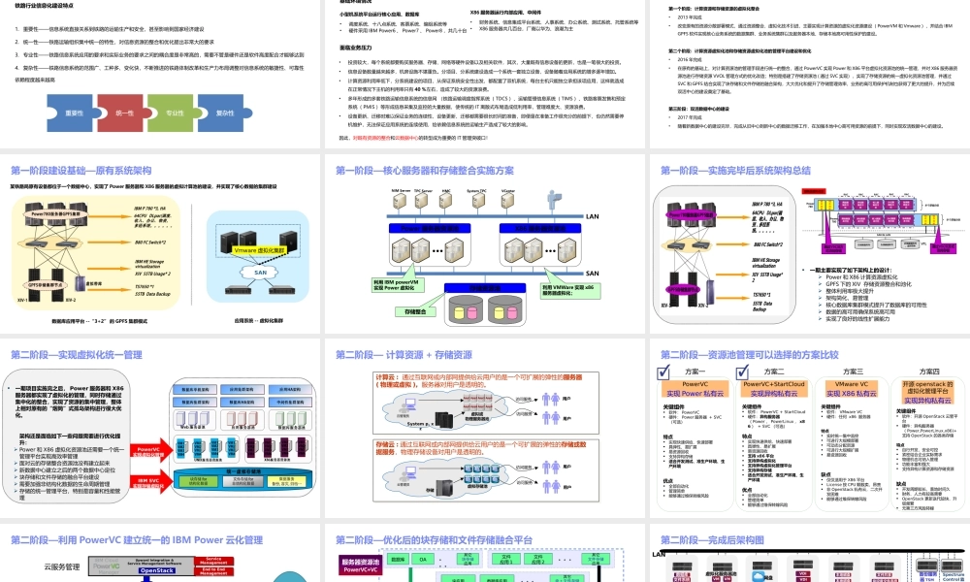This screenshot has width=970, height=582.
Task: Click the 应用系统 -- 虚拟化集群 caption
Action: pyautogui.click(x=259, y=321)
